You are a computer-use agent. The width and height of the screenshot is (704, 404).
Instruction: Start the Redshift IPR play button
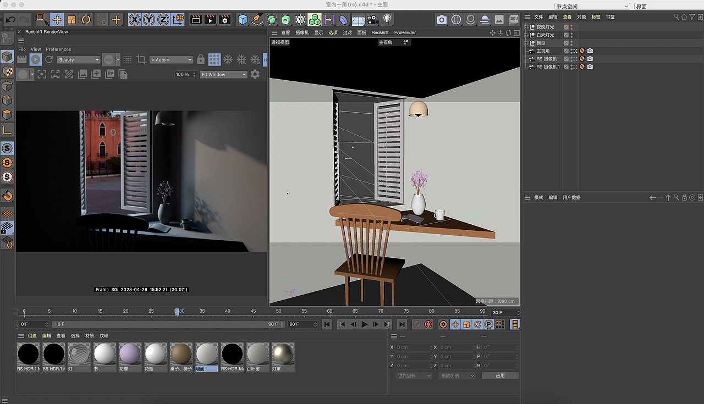[x=35, y=59]
